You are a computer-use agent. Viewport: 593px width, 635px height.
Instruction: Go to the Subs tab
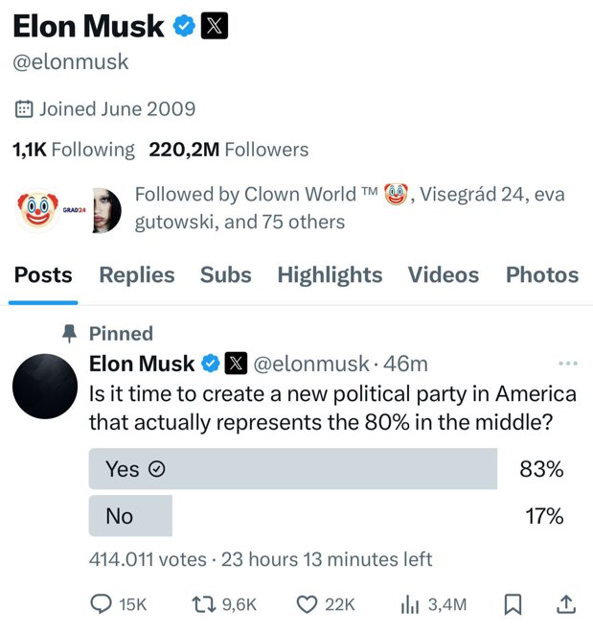(x=226, y=275)
